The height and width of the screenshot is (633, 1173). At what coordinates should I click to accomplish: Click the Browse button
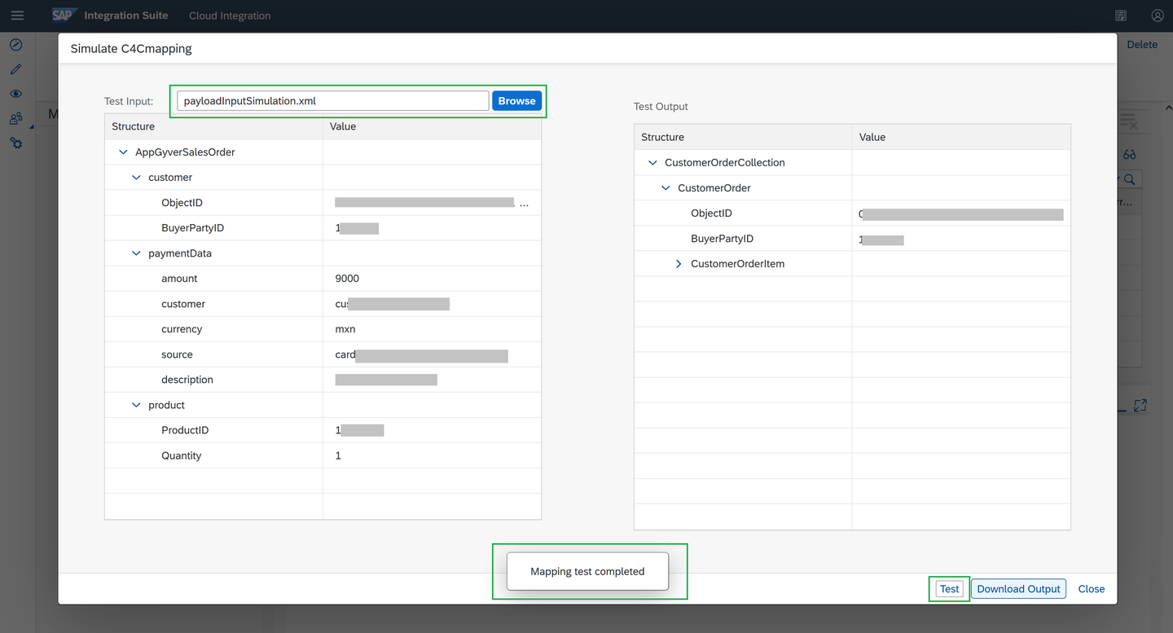516,101
